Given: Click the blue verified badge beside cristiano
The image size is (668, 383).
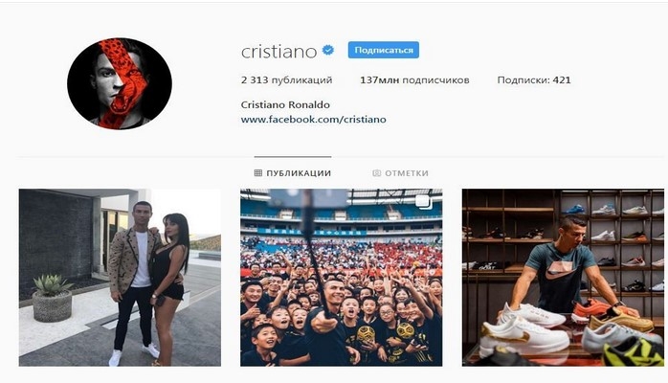Looking at the screenshot, I should [x=327, y=51].
